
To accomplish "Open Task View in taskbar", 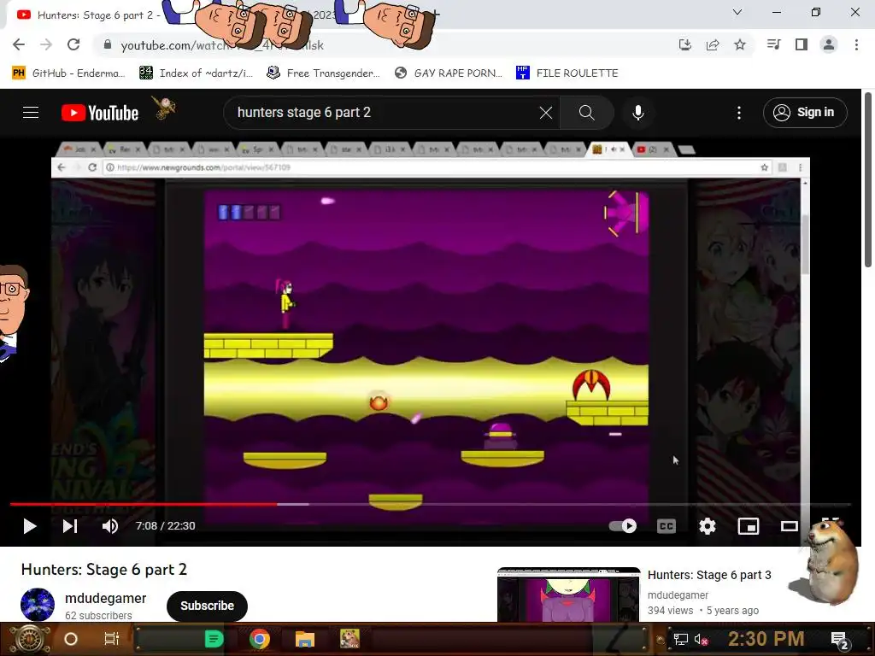I will click(112, 639).
